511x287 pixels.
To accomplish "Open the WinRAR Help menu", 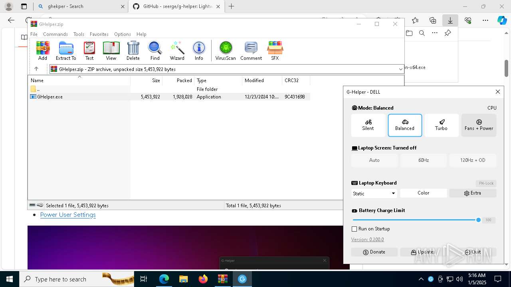I will (x=141, y=34).
